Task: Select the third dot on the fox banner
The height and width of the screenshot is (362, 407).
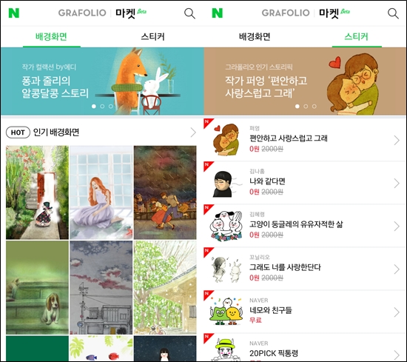Action: (x=111, y=106)
